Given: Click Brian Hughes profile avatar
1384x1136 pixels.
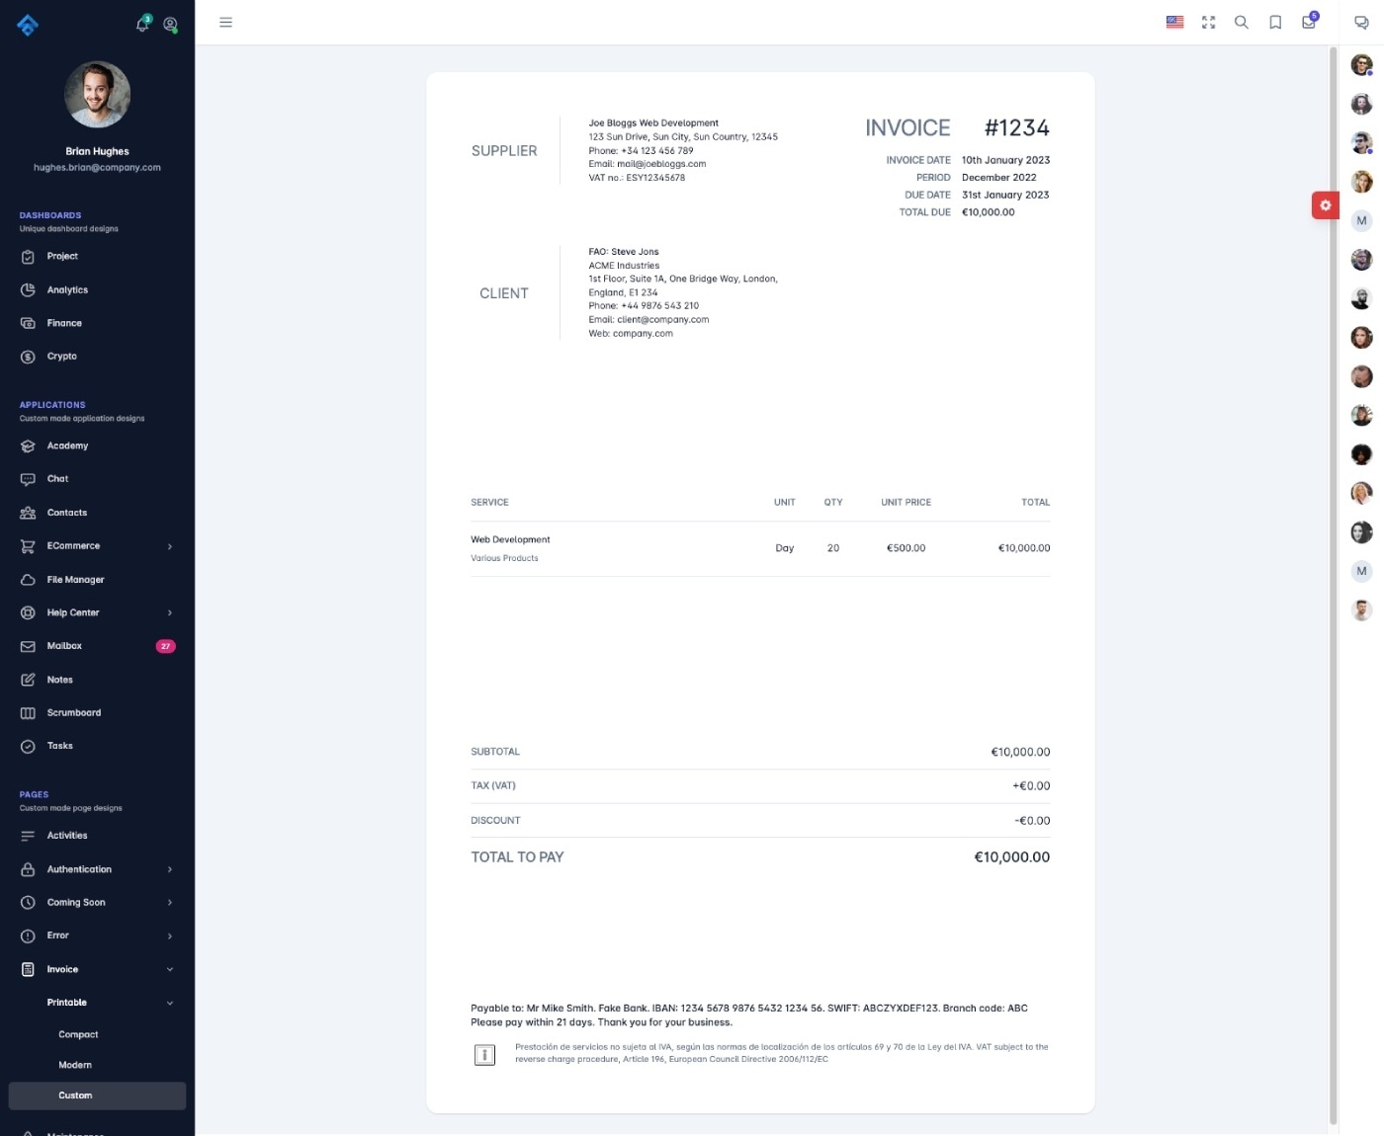Looking at the screenshot, I should coord(97,94).
